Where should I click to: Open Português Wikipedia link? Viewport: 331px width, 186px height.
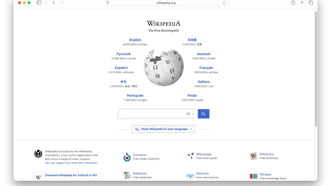click(135, 96)
